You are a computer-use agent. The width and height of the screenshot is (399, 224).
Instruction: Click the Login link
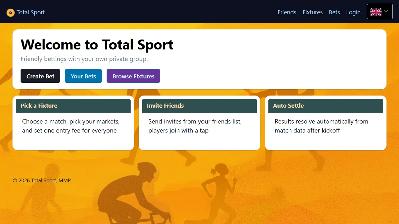click(353, 12)
